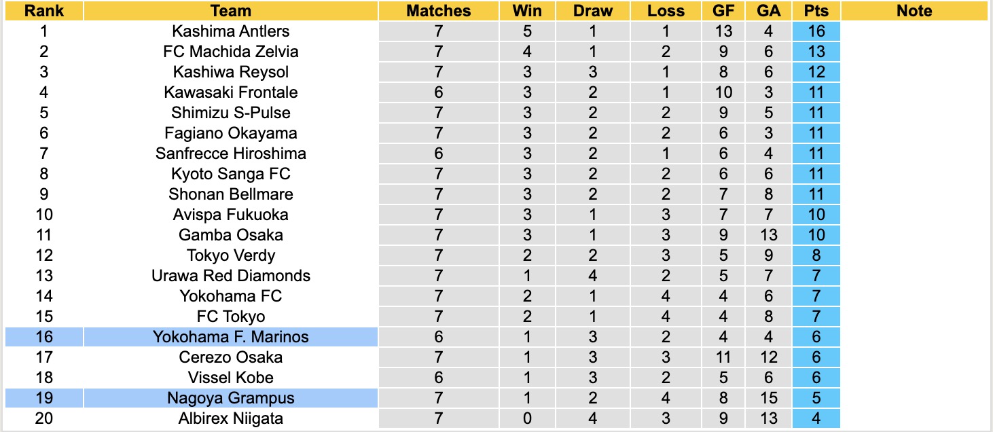This screenshot has width=993, height=432.
Task: Select FC Machida Zelvia team name
Action: click(x=231, y=52)
